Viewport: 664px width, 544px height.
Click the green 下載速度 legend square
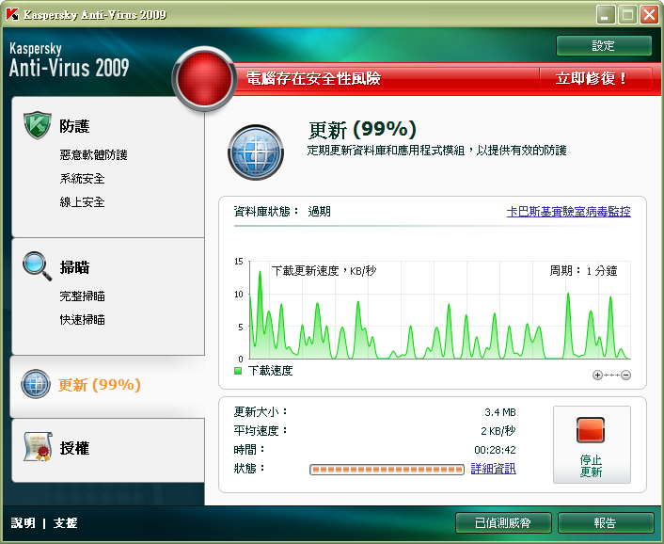coord(238,371)
